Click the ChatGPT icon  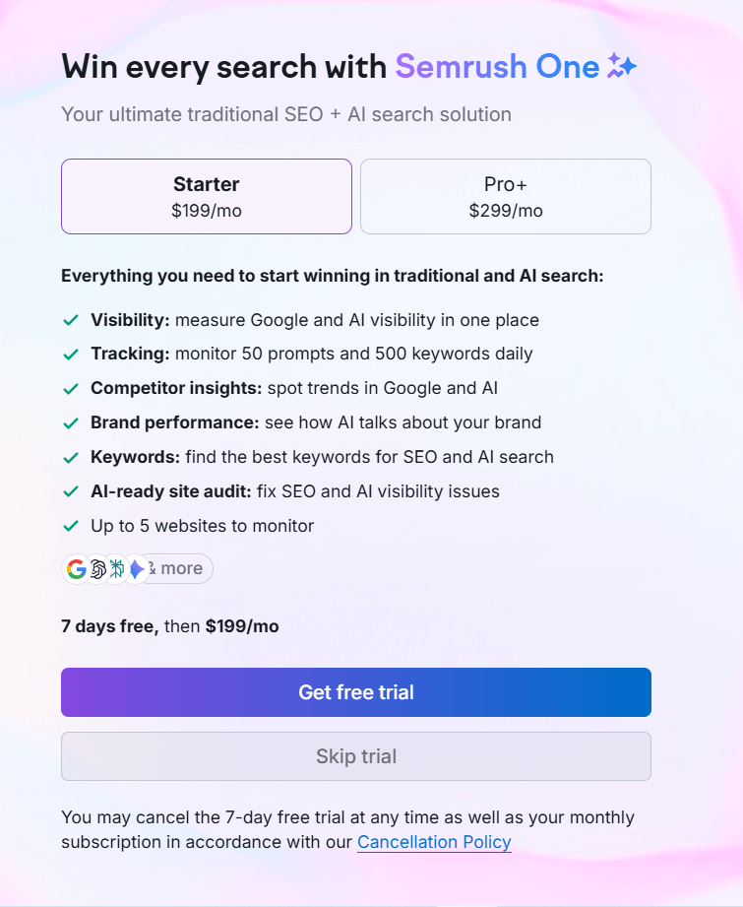coord(96,568)
